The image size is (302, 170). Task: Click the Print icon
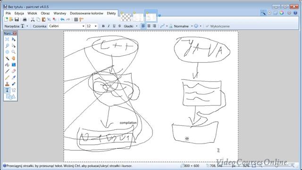(25, 19)
